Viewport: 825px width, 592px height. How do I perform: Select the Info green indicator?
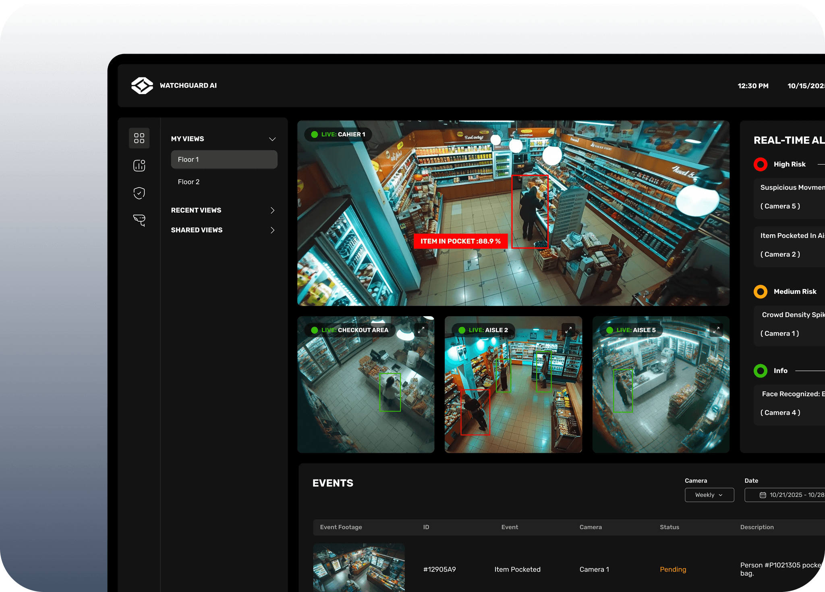click(760, 371)
